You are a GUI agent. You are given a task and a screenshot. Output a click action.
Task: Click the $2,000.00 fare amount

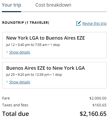tap(98, 98)
